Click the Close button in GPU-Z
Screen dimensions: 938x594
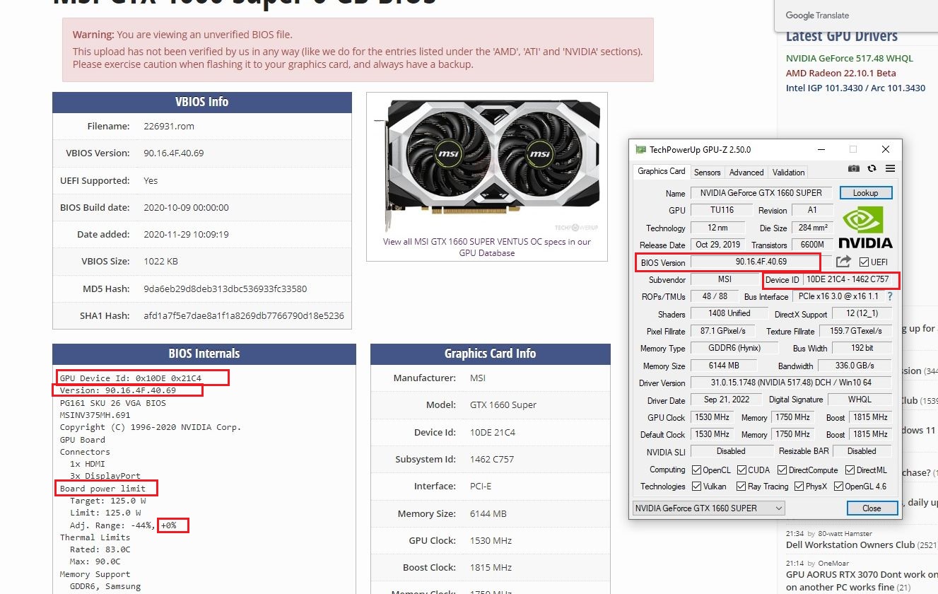(872, 508)
